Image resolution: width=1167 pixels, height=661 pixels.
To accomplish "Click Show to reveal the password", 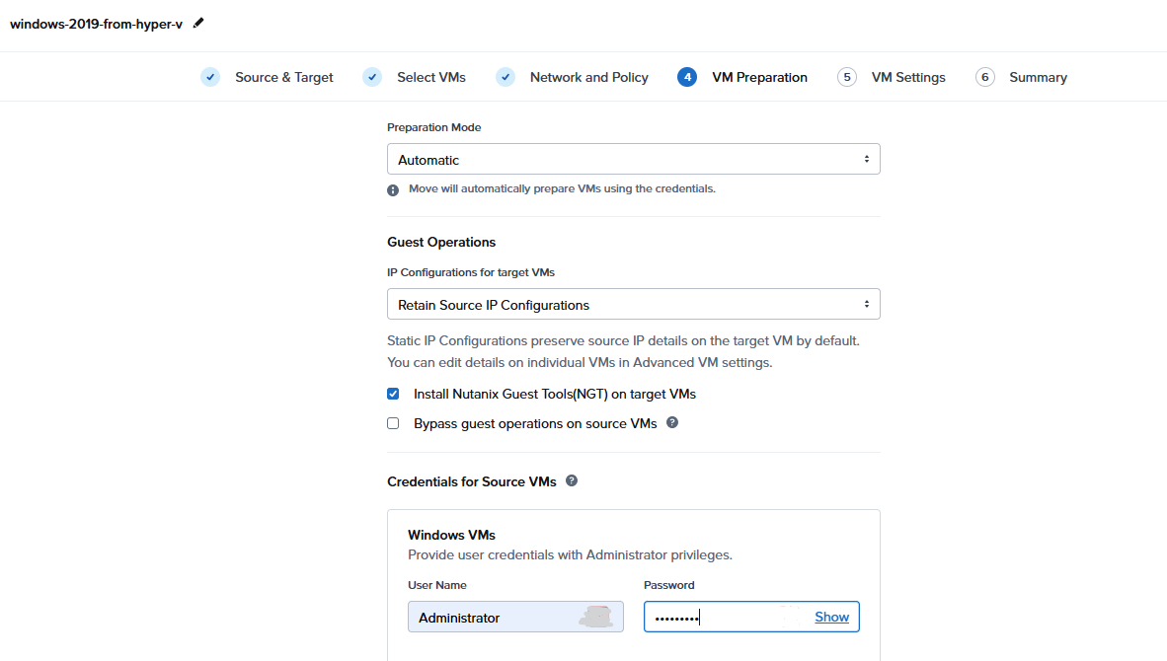I will pyautogui.click(x=831, y=617).
